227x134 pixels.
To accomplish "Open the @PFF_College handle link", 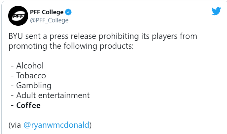I will coord(49,20).
